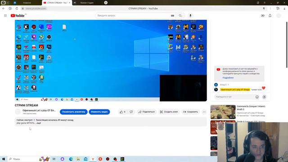288x162 pixels.
Task: Click the Изменить видео button
Action: (99, 112)
